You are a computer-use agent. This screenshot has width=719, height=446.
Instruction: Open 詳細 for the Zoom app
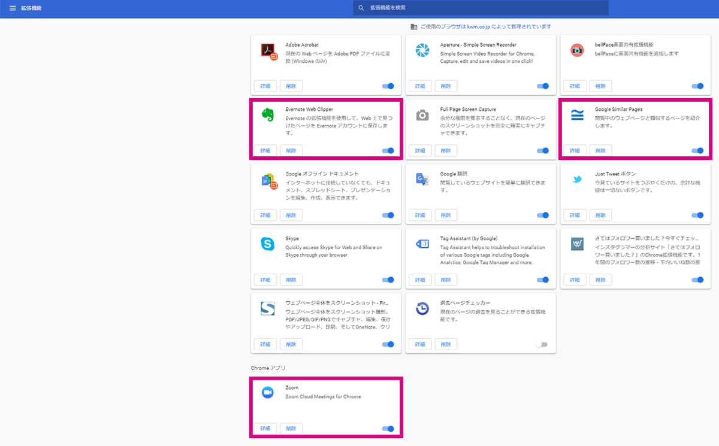[x=265, y=429]
